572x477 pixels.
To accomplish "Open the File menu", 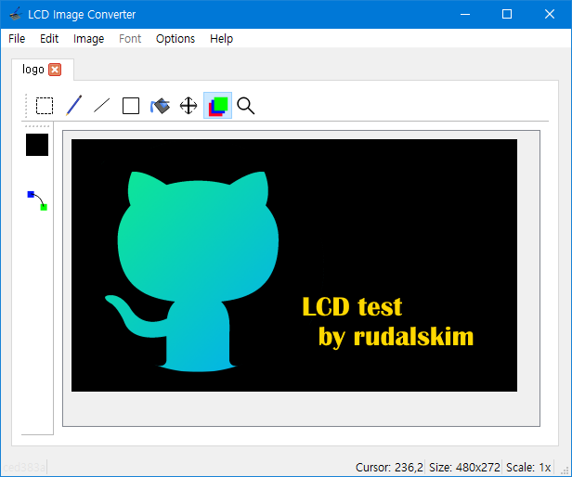I will [17, 39].
